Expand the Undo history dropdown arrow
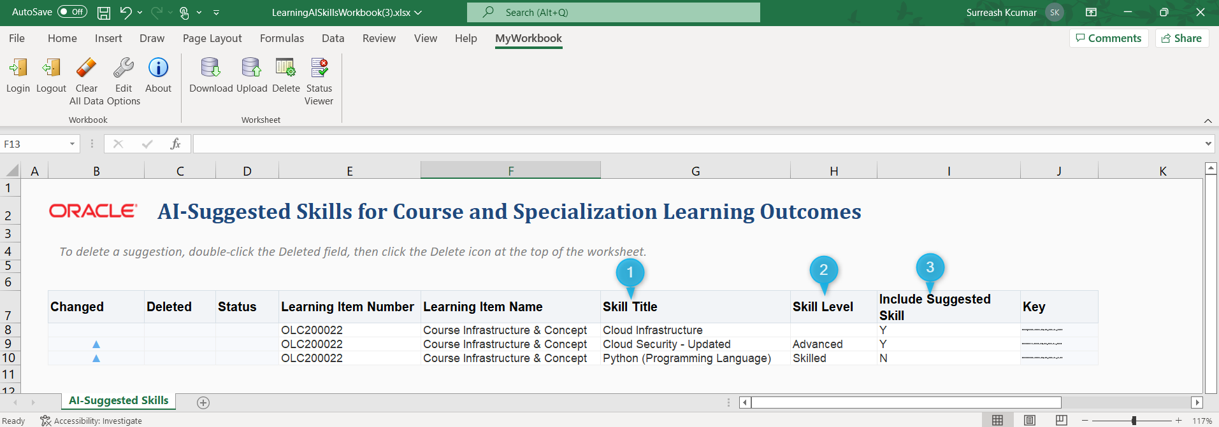The height and width of the screenshot is (427, 1219). point(140,12)
